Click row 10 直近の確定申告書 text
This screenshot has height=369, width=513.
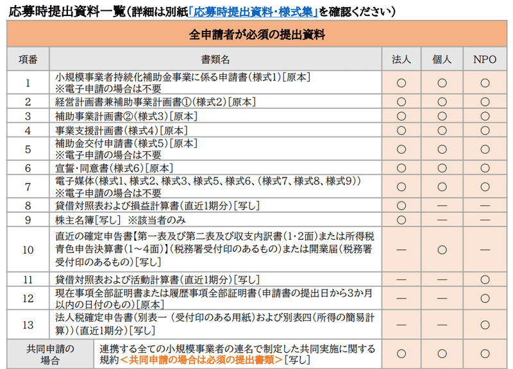215,249
